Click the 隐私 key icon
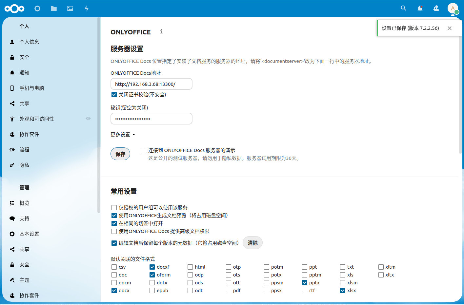The width and height of the screenshot is (464, 305). tap(12, 165)
